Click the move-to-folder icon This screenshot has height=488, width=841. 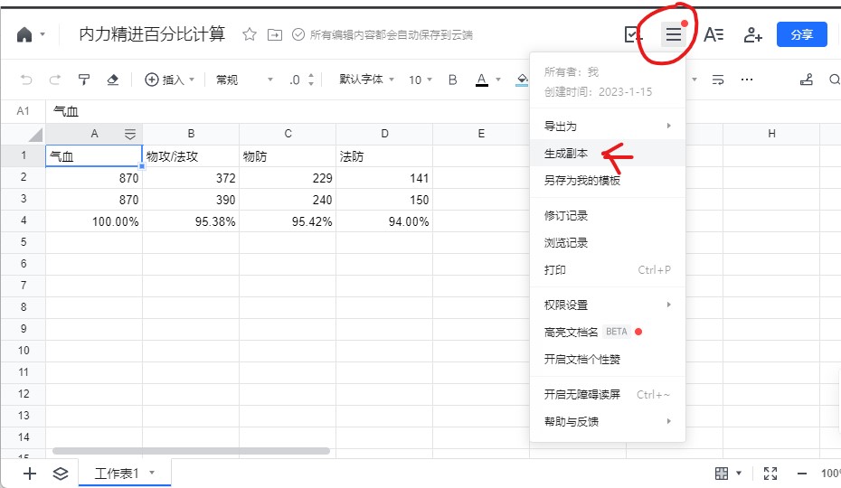(x=275, y=35)
